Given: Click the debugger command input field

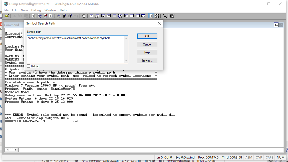Looking at the screenshot, I should 151,150.
